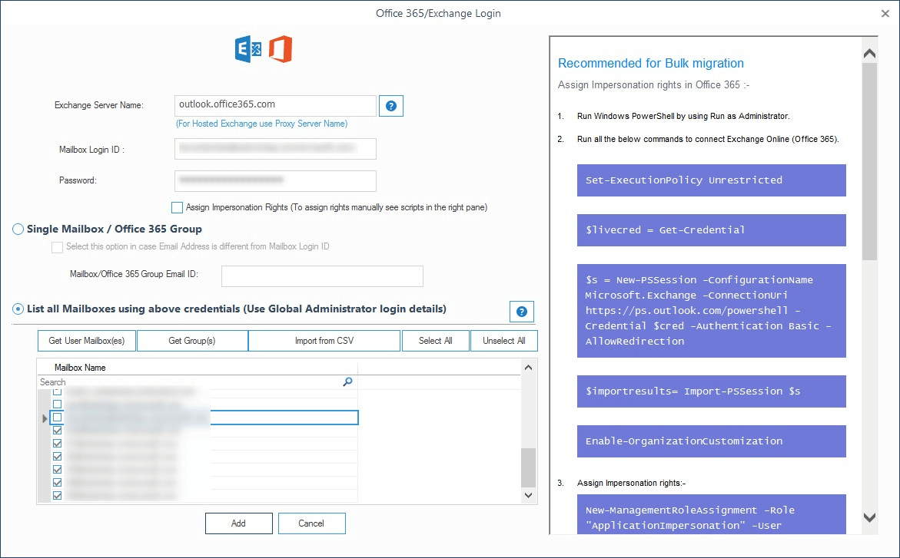Click the $livecred = Get-Credential command block

[711, 230]
